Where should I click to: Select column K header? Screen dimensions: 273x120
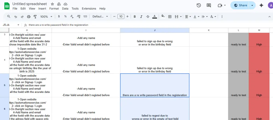(209, 30)
